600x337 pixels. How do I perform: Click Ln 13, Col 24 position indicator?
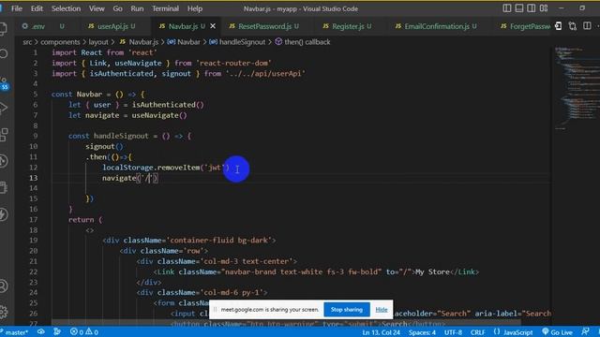tap(382, 332)
